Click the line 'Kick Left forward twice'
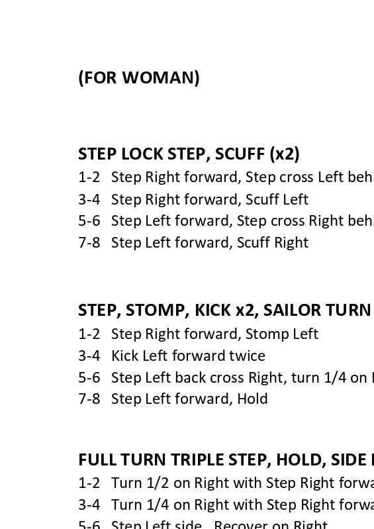This screenshot has width=374, height=529. pos(171,356)
